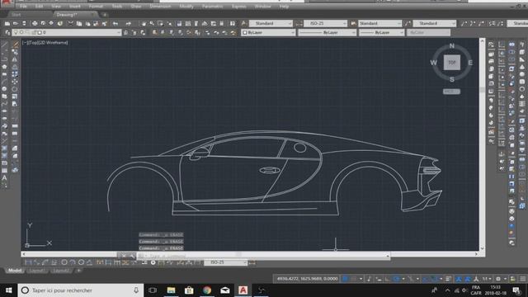
Task: Open the multileader style Standard dropdown
Action: 435,24
